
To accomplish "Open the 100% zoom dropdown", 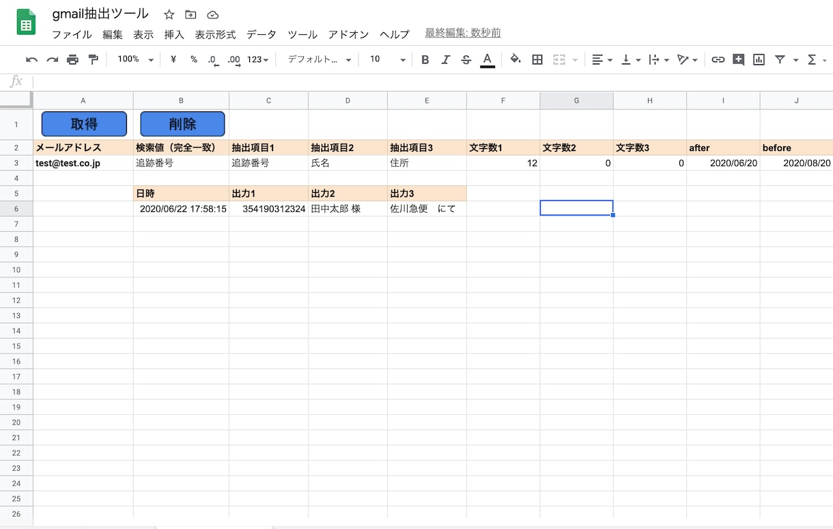I will pyautogui.click(x=135, y=59).
